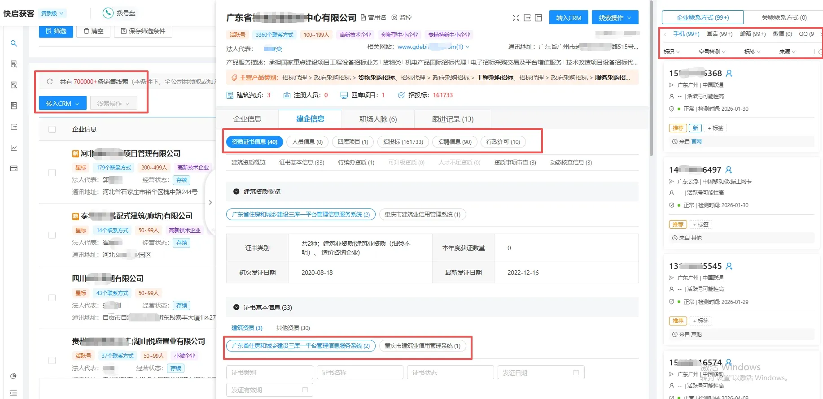823x399 pixels.
Task: Click the calendar icon in 发证日期 field
Action: pos(576,373)
